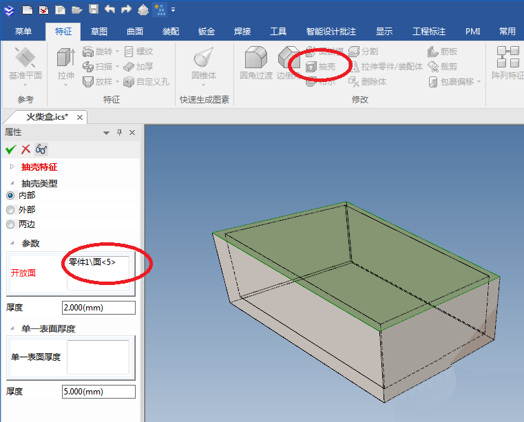524x422 pixels.
Task: Select 拉伸零件/装配体 tool
Action: [x=386, y=67]
